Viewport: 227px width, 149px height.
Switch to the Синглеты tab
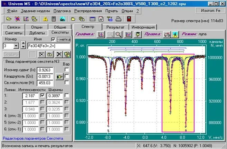click(13, 33)
